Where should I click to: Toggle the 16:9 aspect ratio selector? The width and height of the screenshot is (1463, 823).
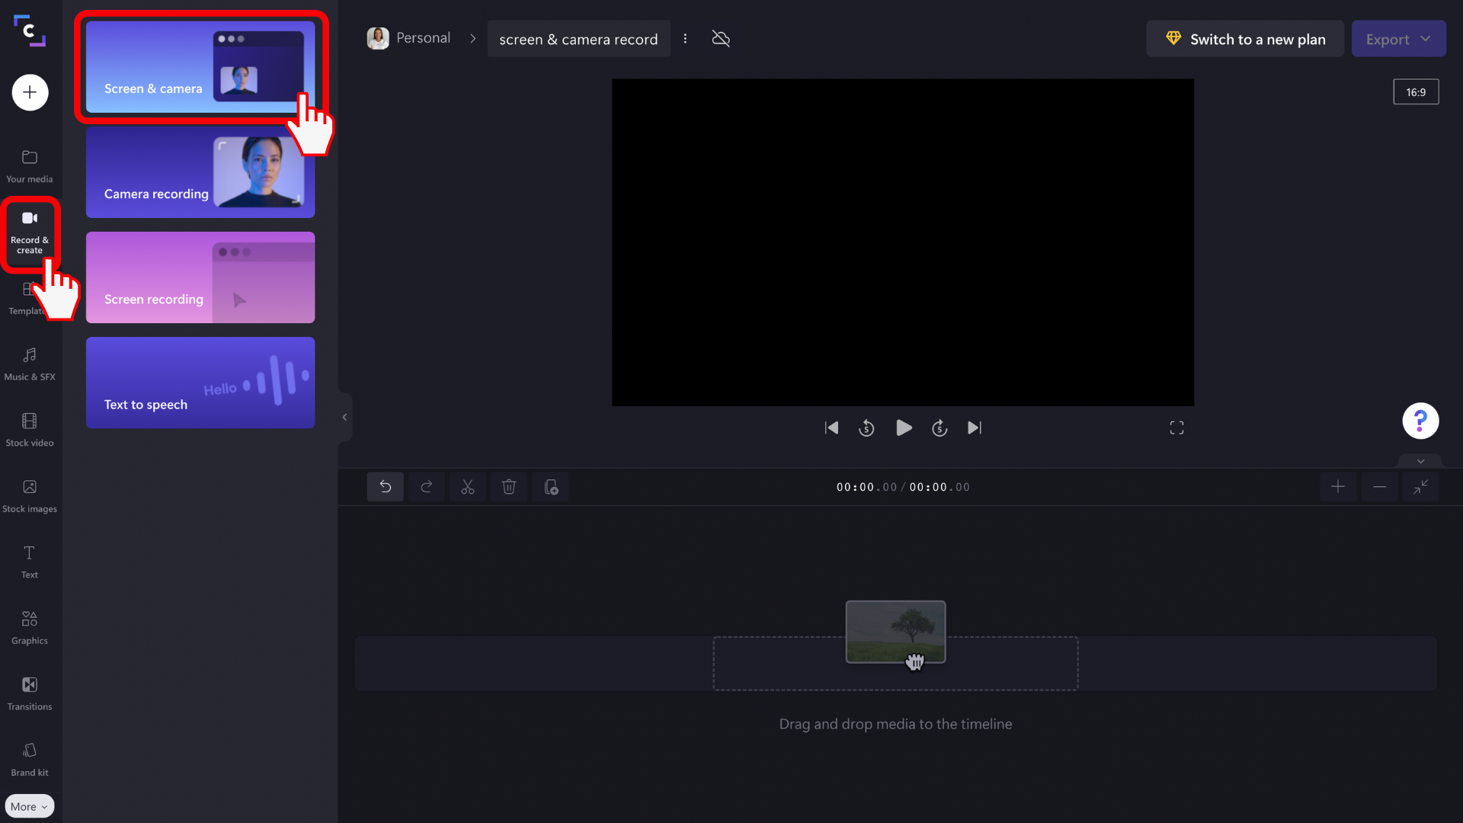[x=1416, y=91]
